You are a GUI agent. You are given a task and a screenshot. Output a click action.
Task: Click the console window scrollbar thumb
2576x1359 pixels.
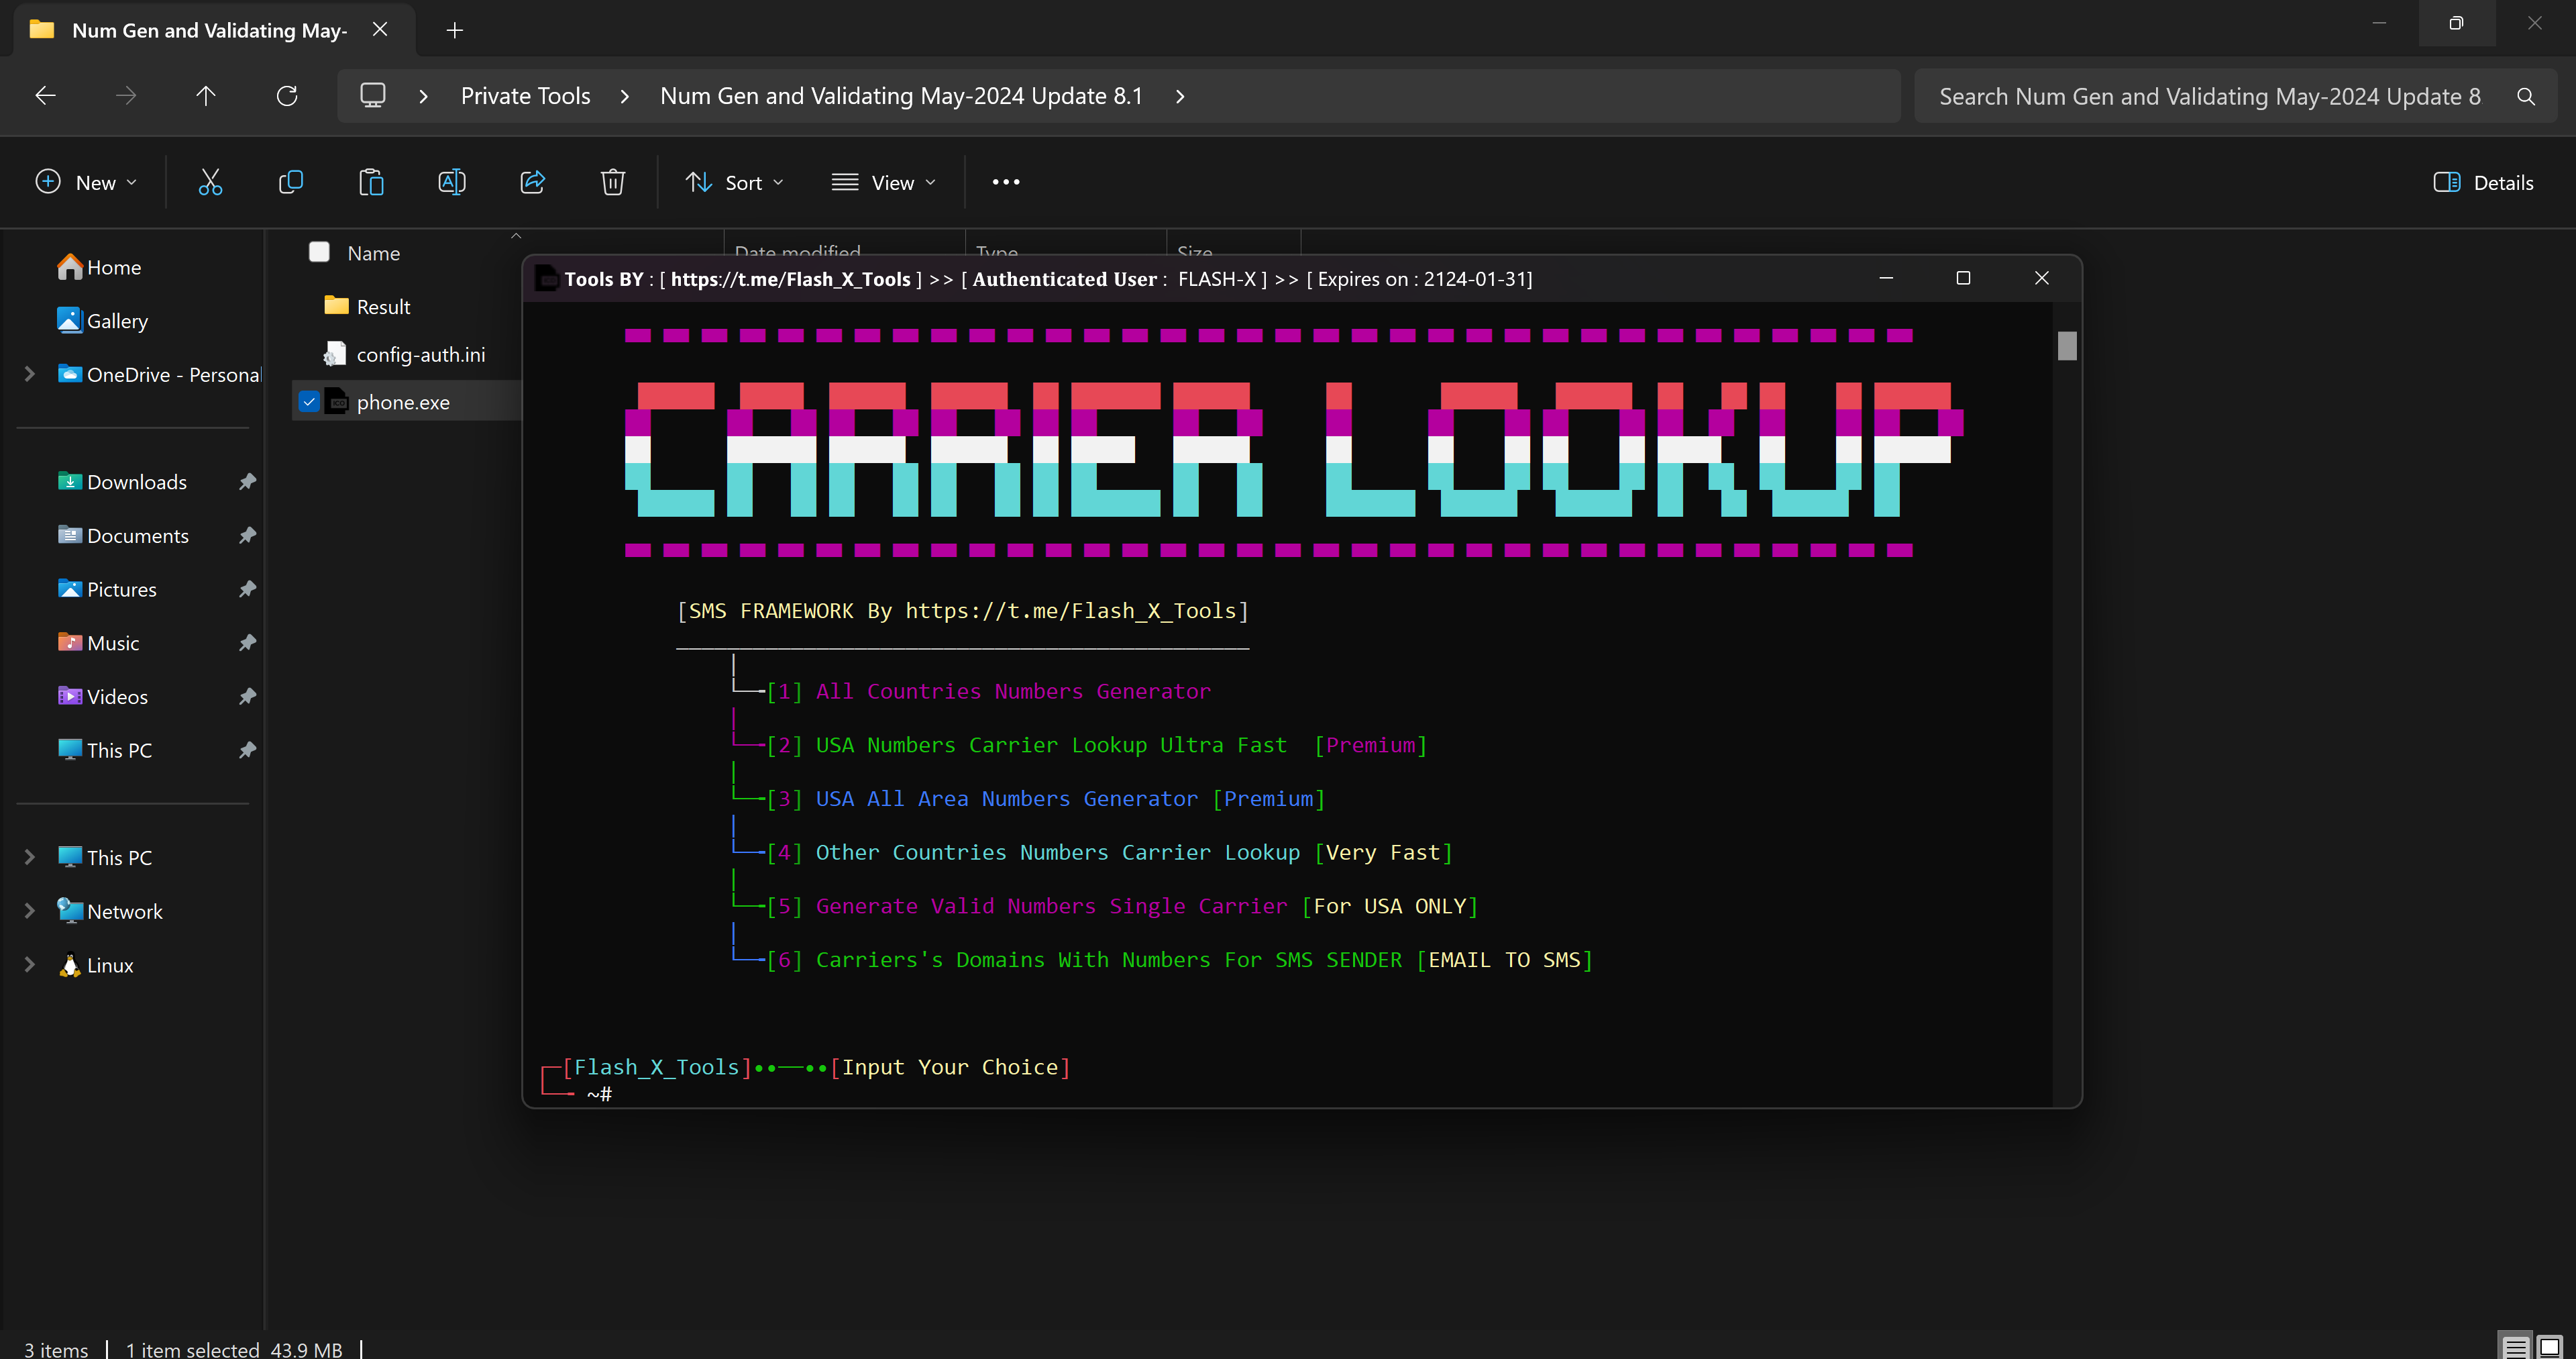2067,345
